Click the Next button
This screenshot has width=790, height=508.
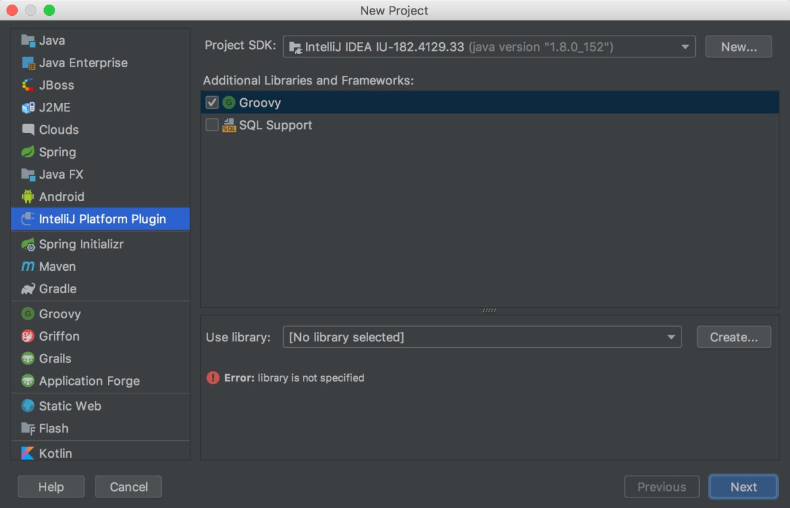(x=743, y=487)
